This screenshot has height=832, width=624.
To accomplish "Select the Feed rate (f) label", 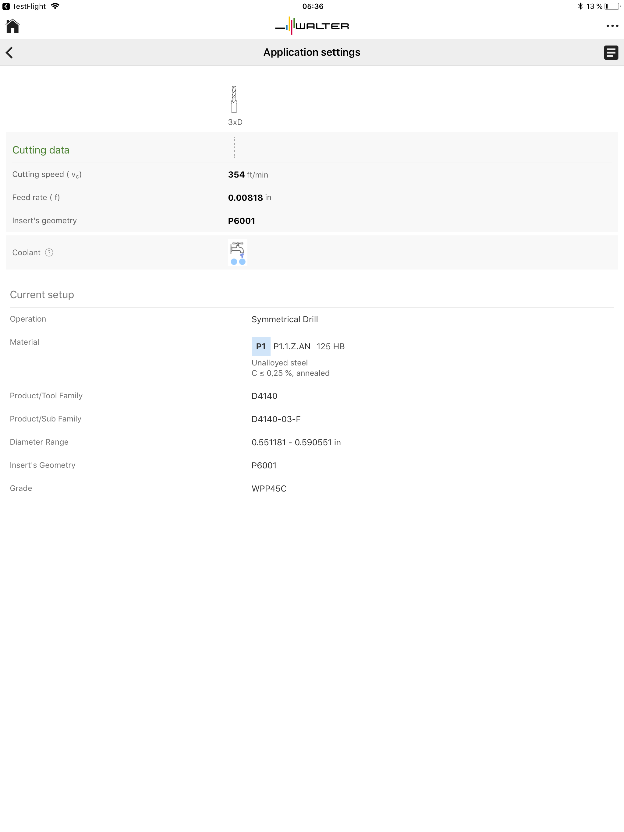I will click(x=36, y=197).
